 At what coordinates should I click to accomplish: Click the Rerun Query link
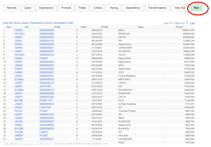pyautogui.click(x=21, y=23)
